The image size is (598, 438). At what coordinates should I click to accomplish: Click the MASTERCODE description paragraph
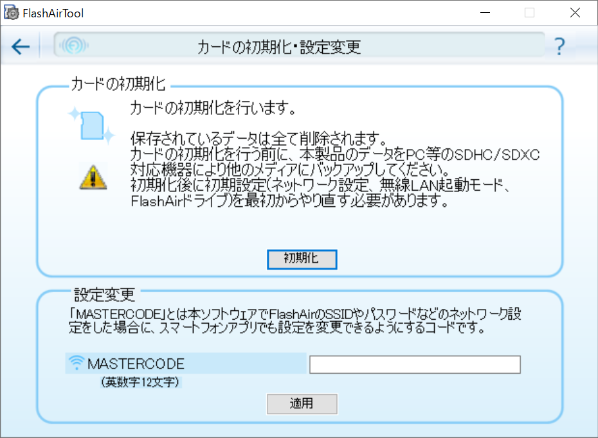point(294,322)
